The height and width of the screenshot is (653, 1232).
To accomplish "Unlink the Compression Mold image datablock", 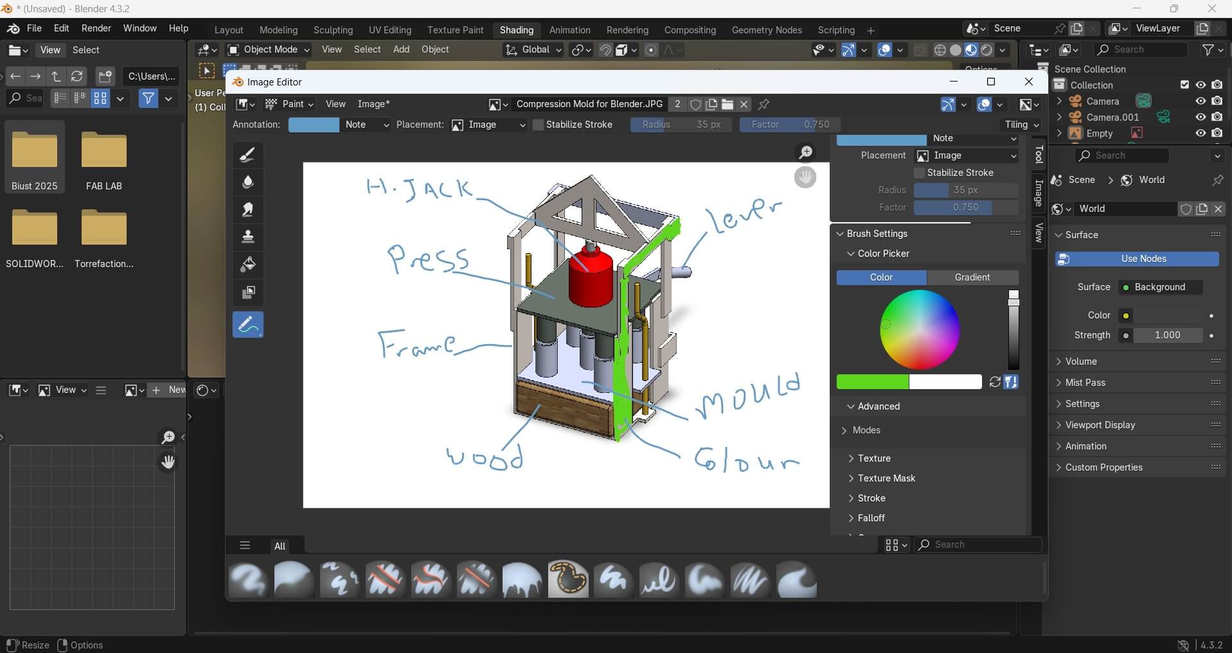I will point(744,105).
